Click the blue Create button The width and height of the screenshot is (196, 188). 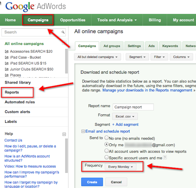coord(92,182)
